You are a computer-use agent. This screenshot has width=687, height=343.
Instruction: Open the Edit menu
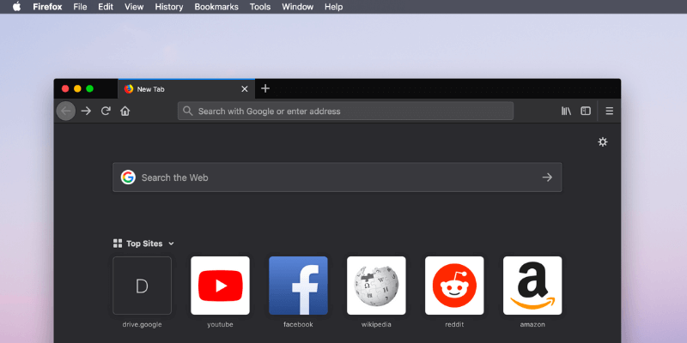[106, 7]
